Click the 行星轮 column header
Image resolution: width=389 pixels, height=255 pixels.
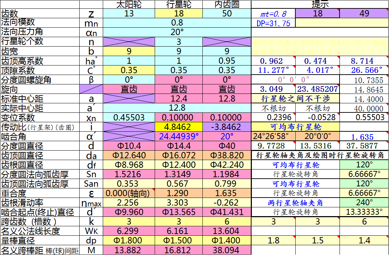pos(179,4)
